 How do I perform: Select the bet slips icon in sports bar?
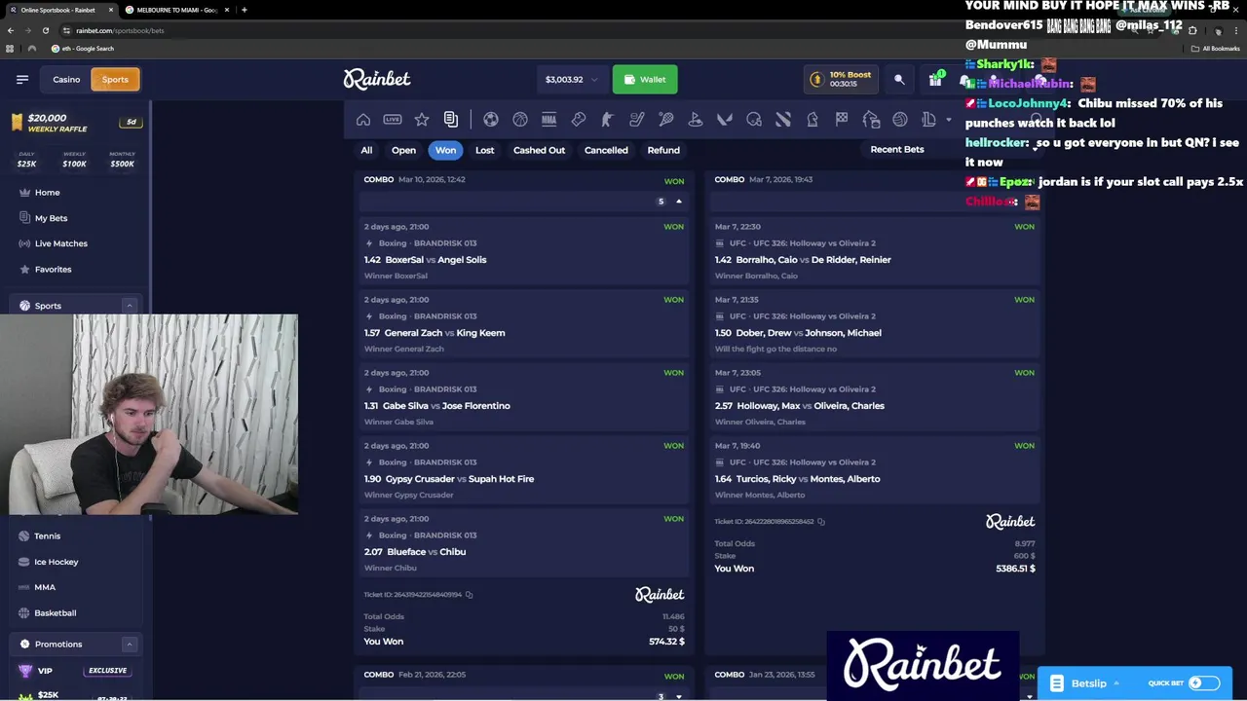point(451,120)
